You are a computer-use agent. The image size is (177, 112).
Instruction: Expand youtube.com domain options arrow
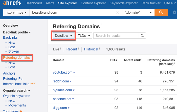coord(74,73)
